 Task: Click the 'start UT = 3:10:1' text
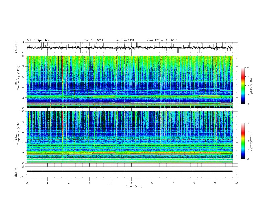pyautogui.click(x=162, y=40)
